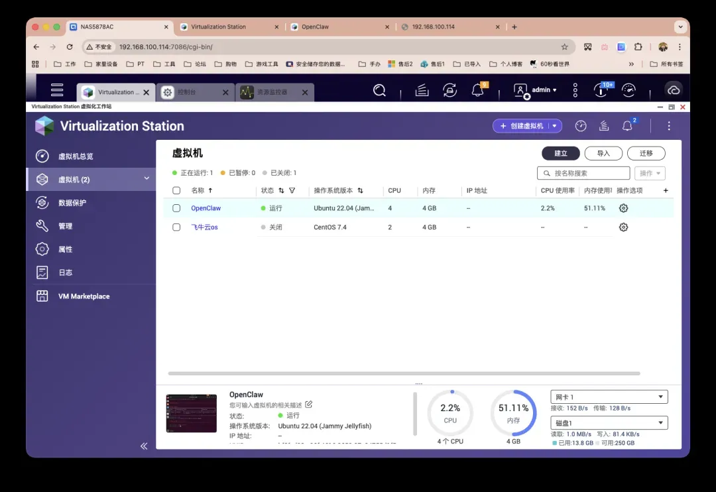
Task: Check the 飞牛云os row checkbox
Action: [176, 227]
